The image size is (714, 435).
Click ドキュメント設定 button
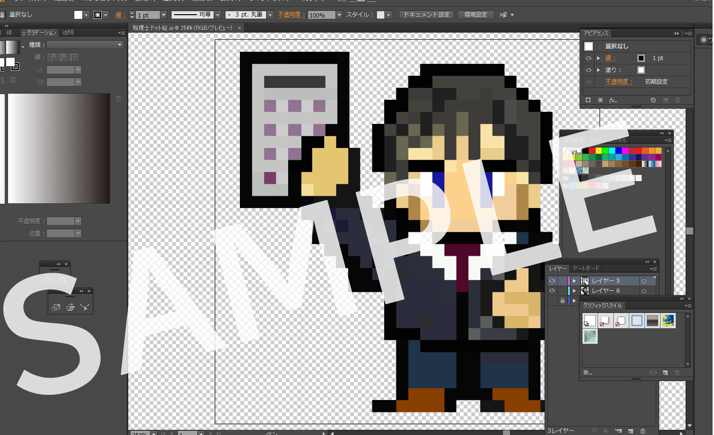(x=426, y=15)
